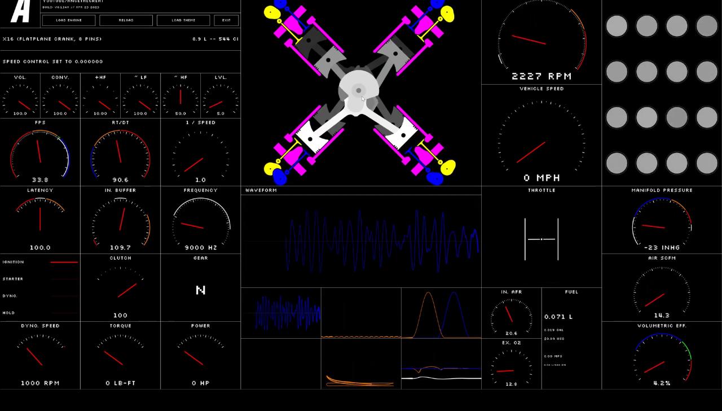Viewport: 722px width, 411px height.
Task: Click the Waveform oscilloscope panel
Action: 361,241
